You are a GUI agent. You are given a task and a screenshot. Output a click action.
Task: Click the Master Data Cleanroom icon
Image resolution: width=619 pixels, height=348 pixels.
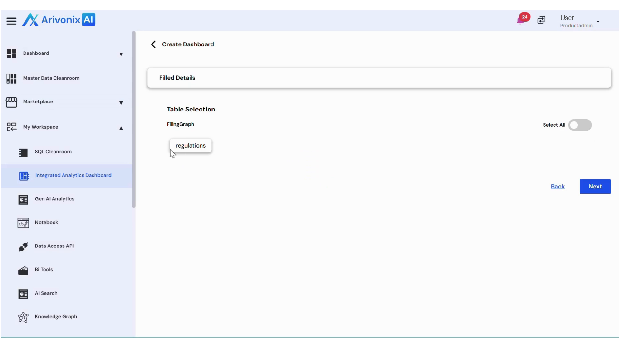[x=12, y=79]
